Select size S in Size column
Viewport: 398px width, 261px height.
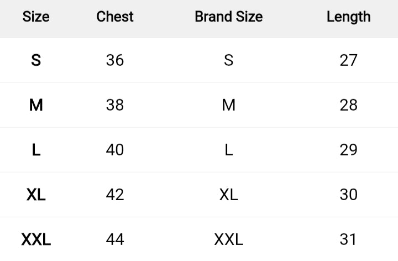(36, 60)
